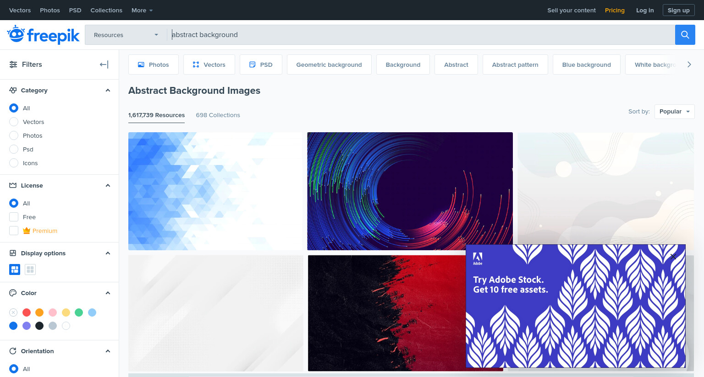The image size is (704, 377).
Task: Click the Filters sliders icon
Action: pos(13,65)
